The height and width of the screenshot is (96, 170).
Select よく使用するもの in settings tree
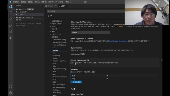(x=57, y=21)
